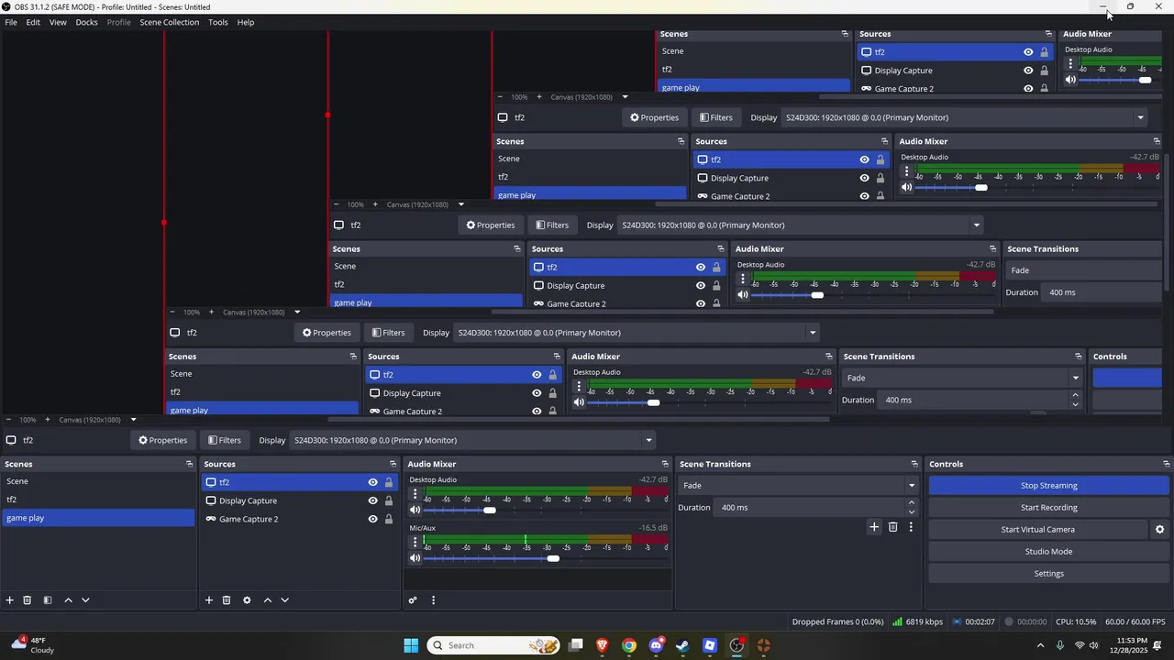Screen dimensions: 1174x660
Task: Add a new scene with plus icon
Action: [x=10, y=600]
